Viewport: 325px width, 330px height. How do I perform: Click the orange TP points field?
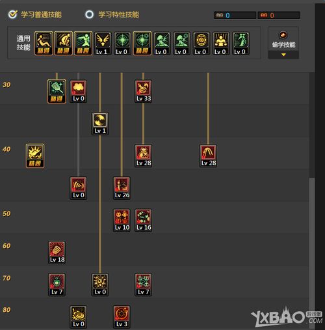click(279, 15)
